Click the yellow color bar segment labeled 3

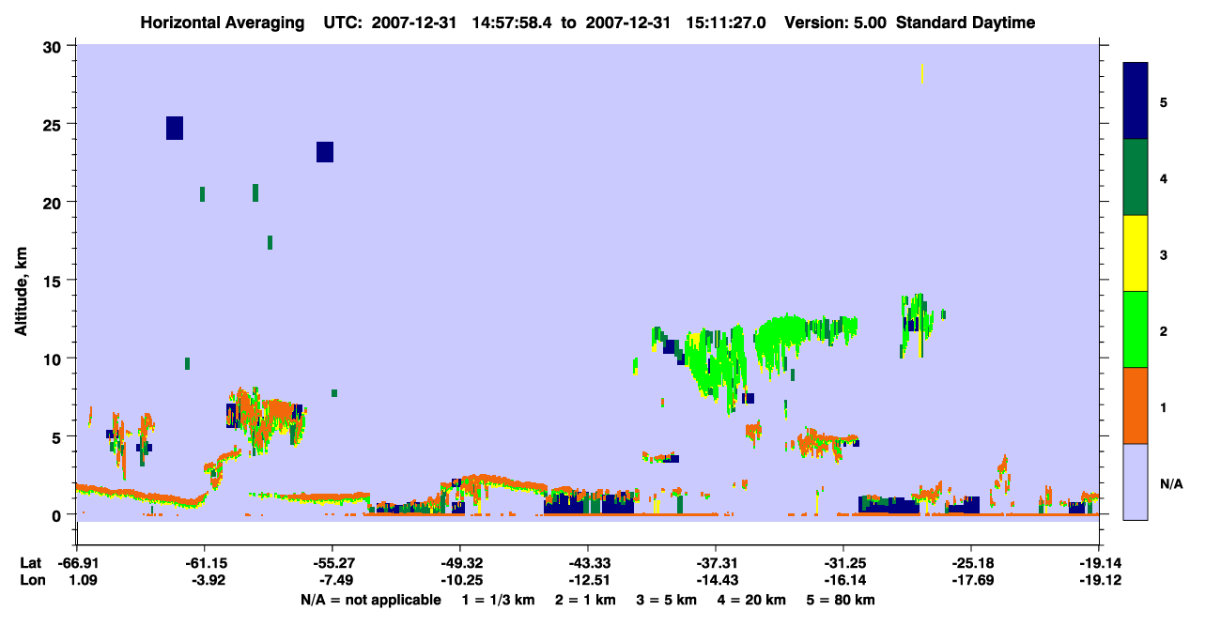tap(1136, 253)
